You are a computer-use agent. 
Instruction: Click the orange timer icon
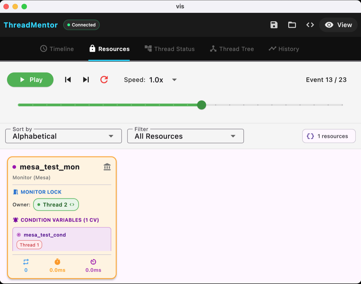click(57, 262)
